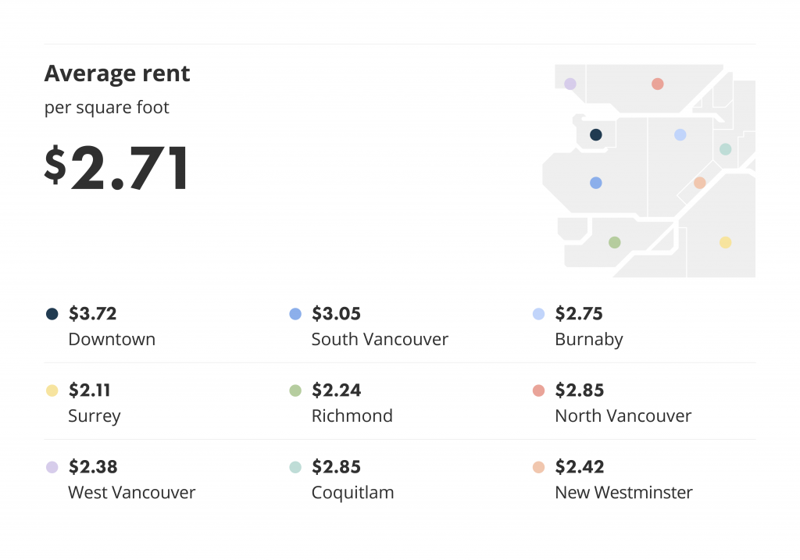Select the blue South Vancouver map dot
800x560 pixels.
(x=595, y=183)
